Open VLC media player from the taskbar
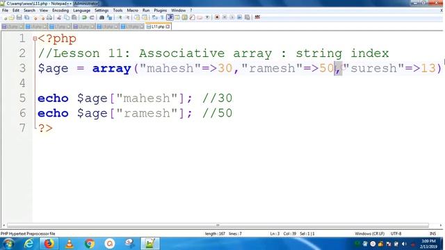Screen dimensions: 445x250 (70, 244)
